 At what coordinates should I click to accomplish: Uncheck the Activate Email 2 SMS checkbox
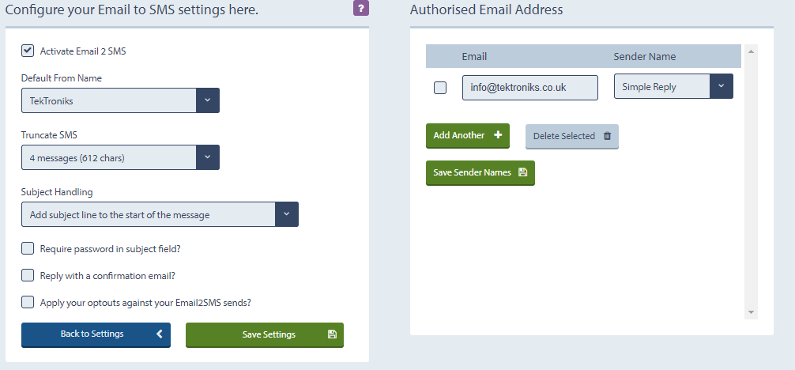(x=28, y=51)
